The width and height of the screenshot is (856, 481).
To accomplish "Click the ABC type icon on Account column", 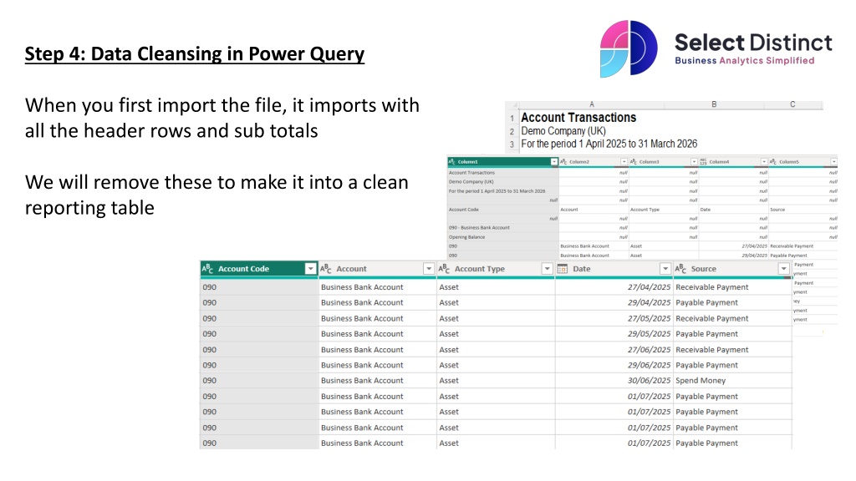I will click(326, 269).
